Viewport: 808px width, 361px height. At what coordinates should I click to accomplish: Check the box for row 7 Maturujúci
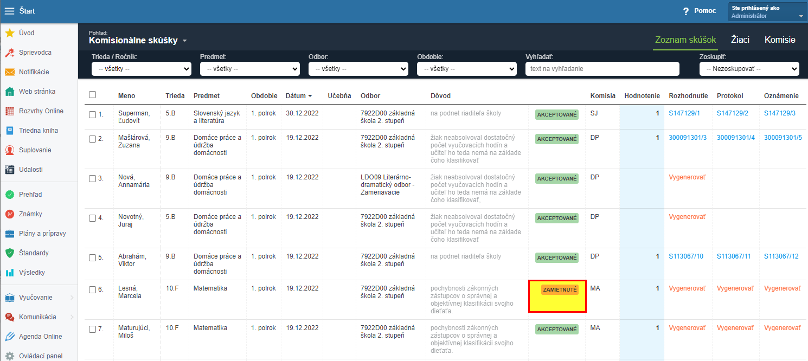coord(92,329)
